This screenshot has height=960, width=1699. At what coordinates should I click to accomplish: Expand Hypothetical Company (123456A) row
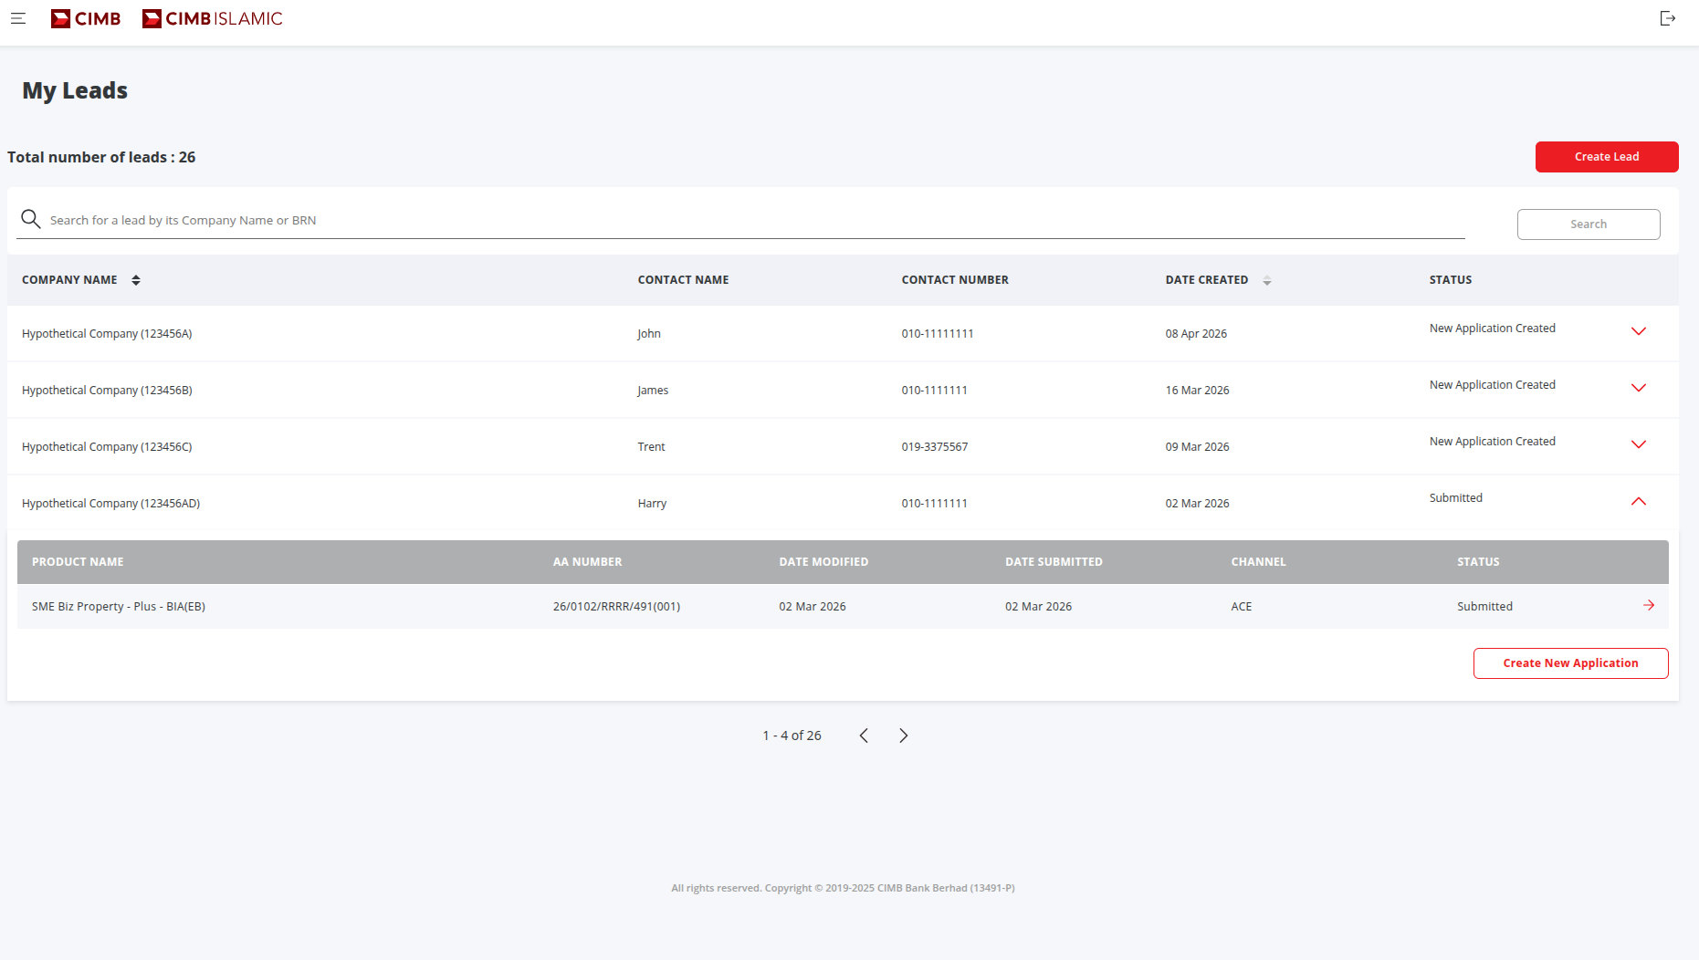point(1639,331)
